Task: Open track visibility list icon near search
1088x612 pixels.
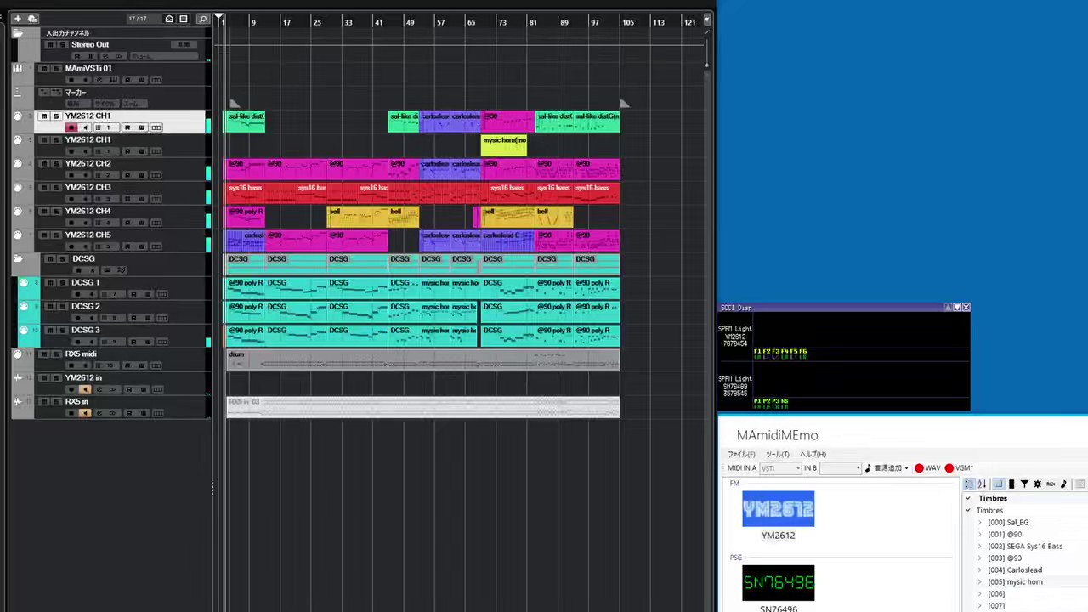Action: (x=184, y=19)
